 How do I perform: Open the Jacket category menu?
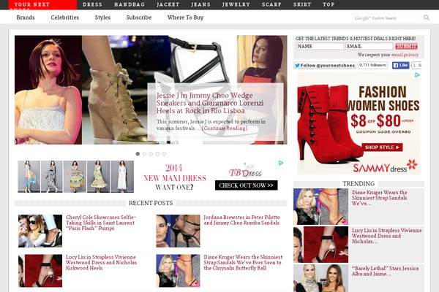tap(168, 4)
